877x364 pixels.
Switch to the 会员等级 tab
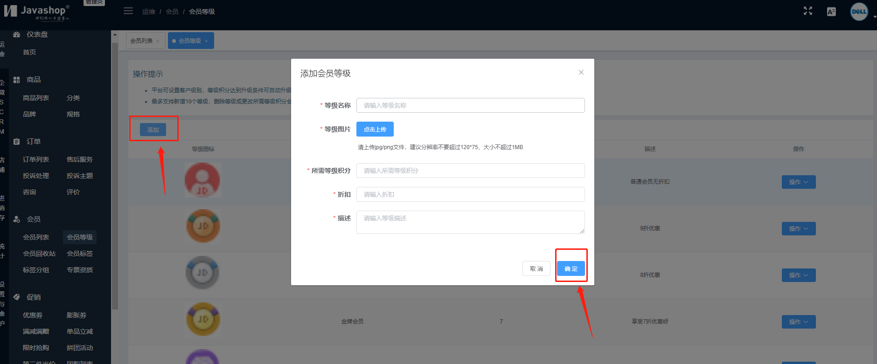[190, 41]
